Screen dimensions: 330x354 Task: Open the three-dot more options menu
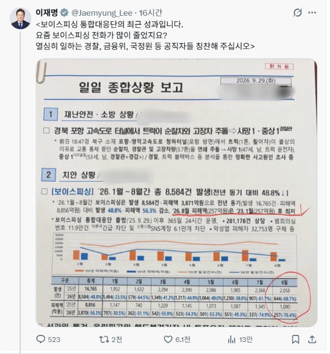point(312,13)
